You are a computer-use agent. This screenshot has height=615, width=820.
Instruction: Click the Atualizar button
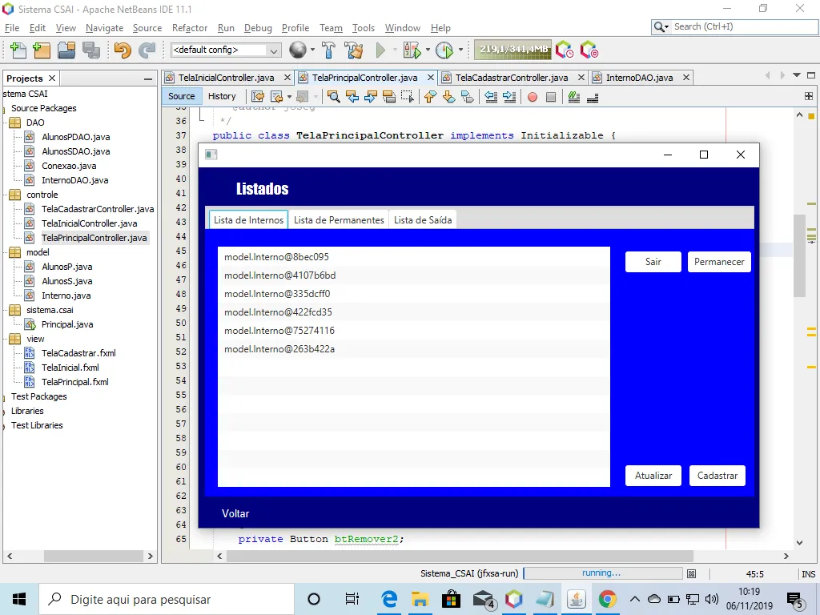pos(653,476)
